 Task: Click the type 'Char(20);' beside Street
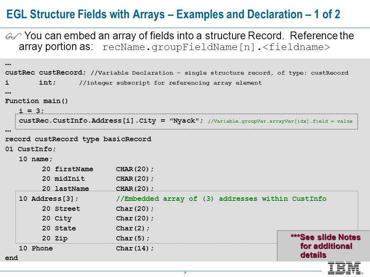pyautogui.click(x=135, y=209)
